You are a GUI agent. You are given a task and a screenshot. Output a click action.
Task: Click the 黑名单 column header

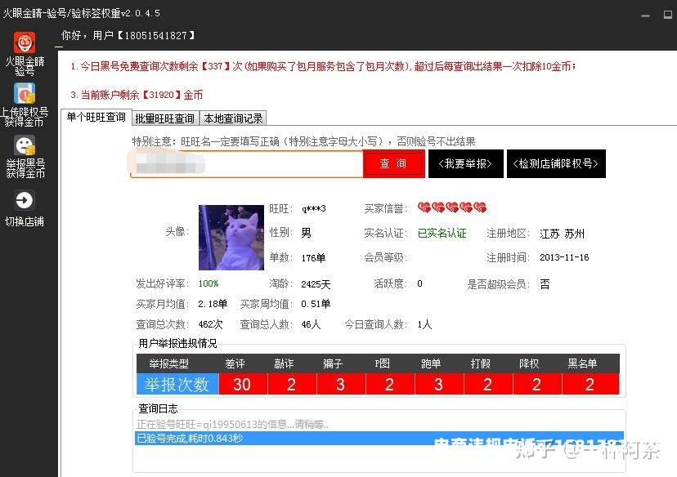(582, 363)
